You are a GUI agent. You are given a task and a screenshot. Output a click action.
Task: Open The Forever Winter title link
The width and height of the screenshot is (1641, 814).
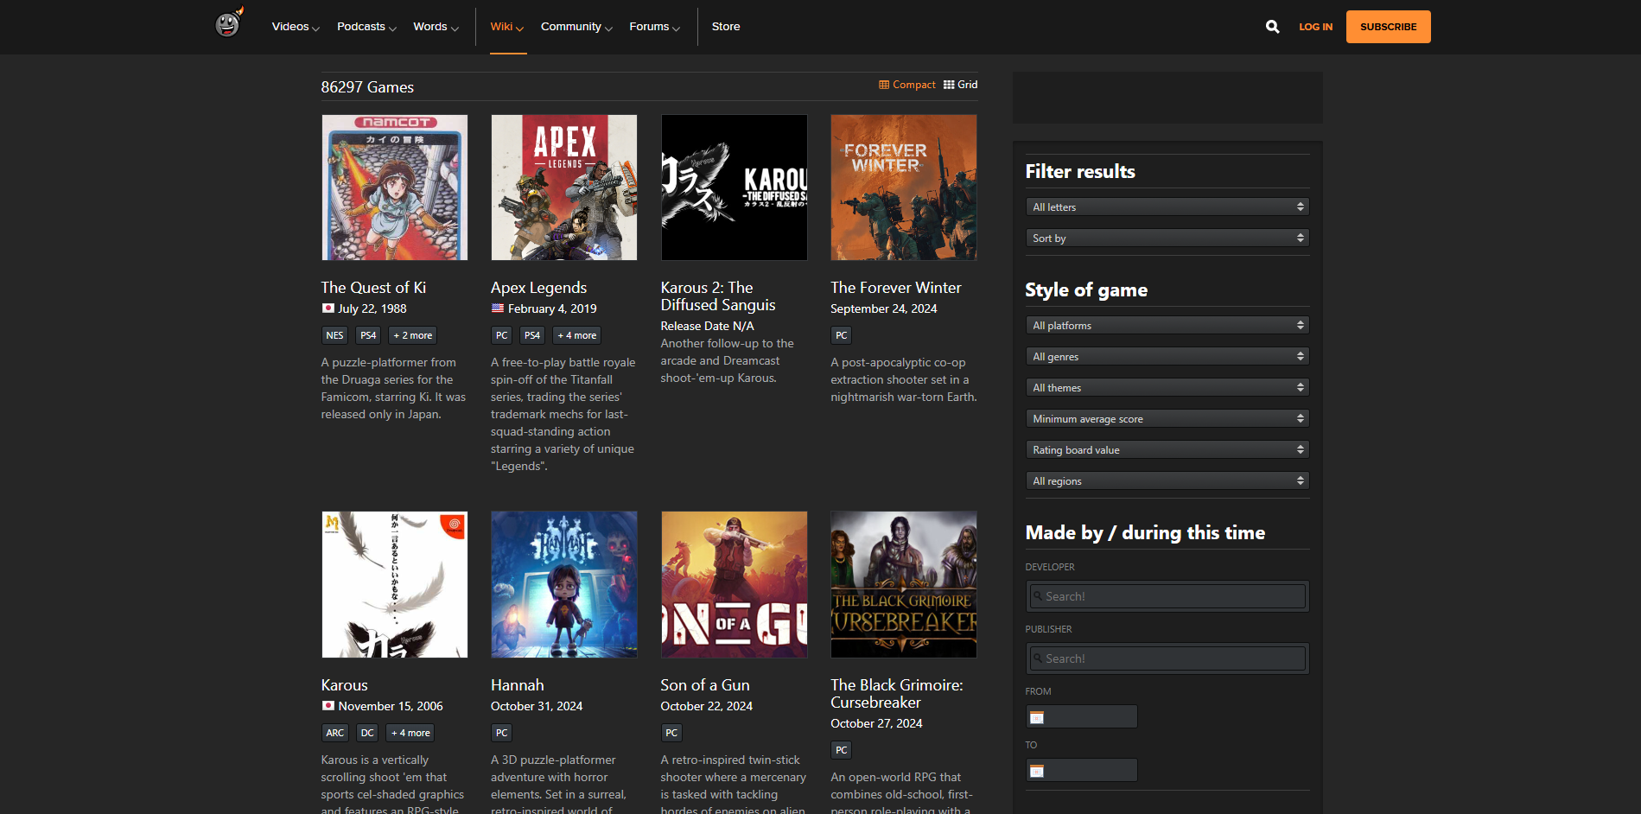click(896, 288)
